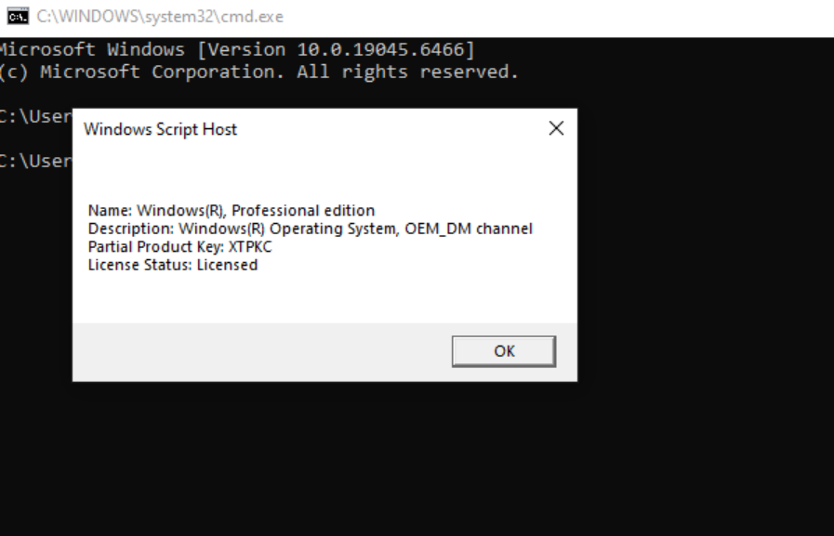Viewport: 834px width, 536px height.
Task: Click the Windows Script Host dialog title
Action: (x=160, y=129)
